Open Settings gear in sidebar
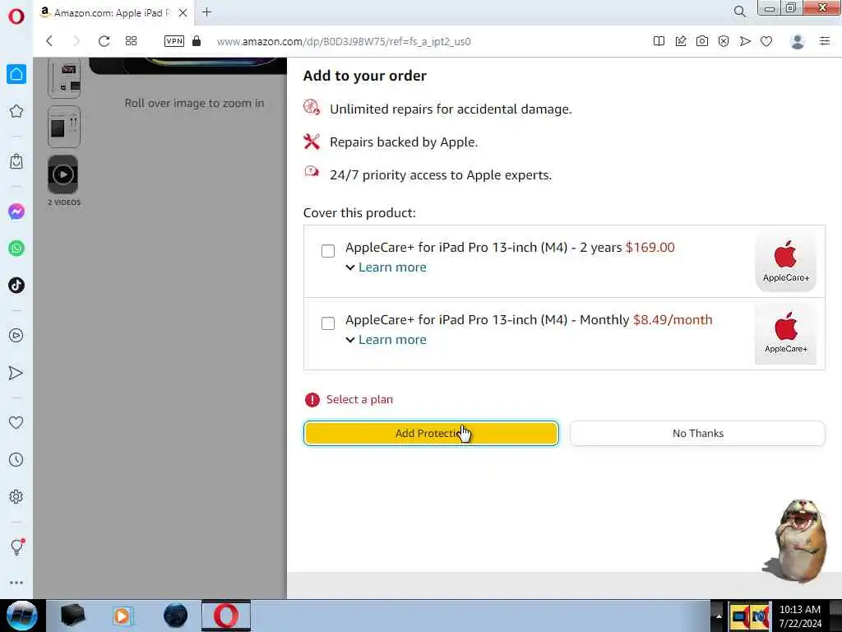The width and height of the screenshot is (842, 632). 16,496
